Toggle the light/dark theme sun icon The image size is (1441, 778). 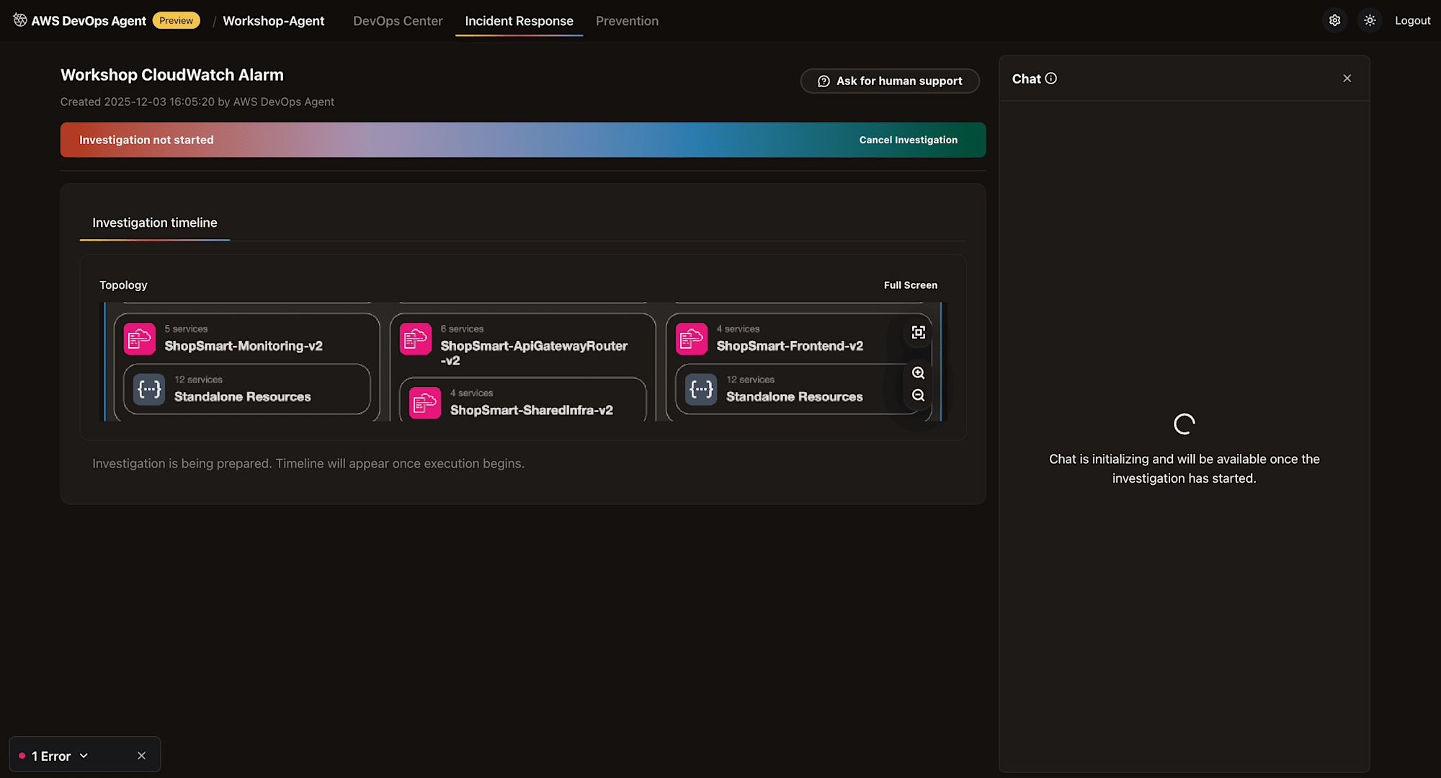tap(1370, 20)
